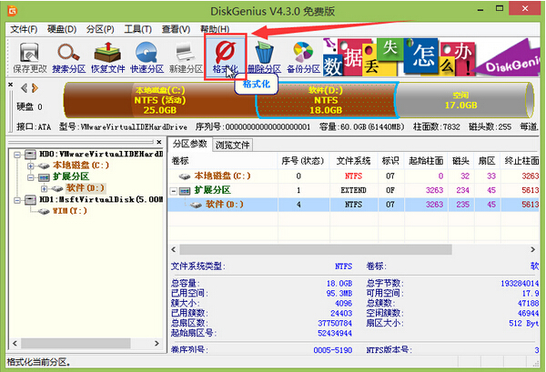
Task: Click the 标识 column header
Action: [x=390, y=161]
